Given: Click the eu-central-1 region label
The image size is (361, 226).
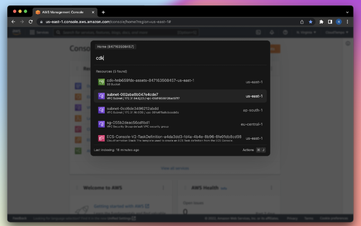Looking at the screenshot, I should (251, 124).
